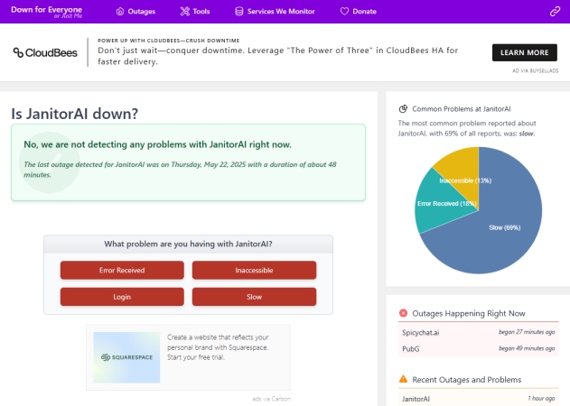
Task: Click the JanitorAI recent outage entry
Action: click(416, 398)
